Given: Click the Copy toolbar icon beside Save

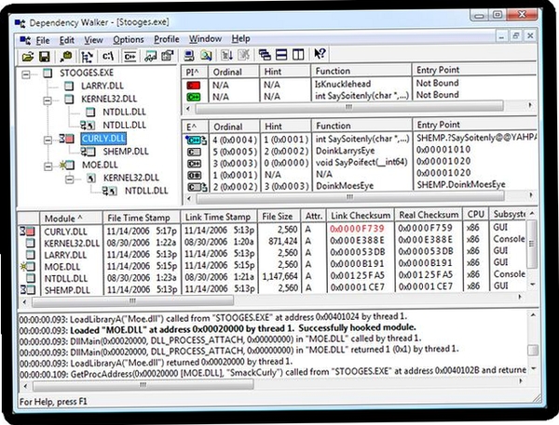Looking at the screenshot, I should 66,56.
